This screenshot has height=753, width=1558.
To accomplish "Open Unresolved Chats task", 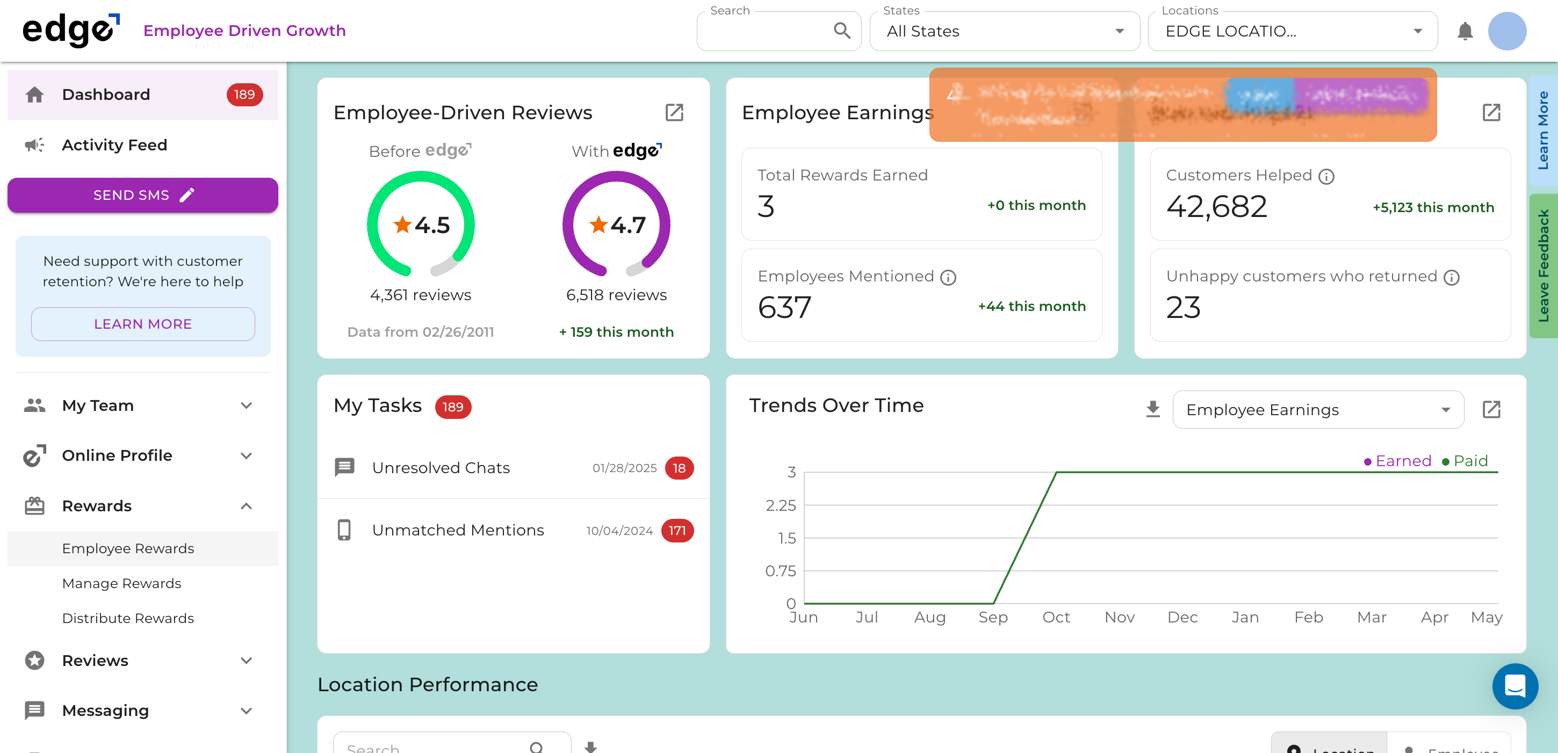I will (513, 467).
